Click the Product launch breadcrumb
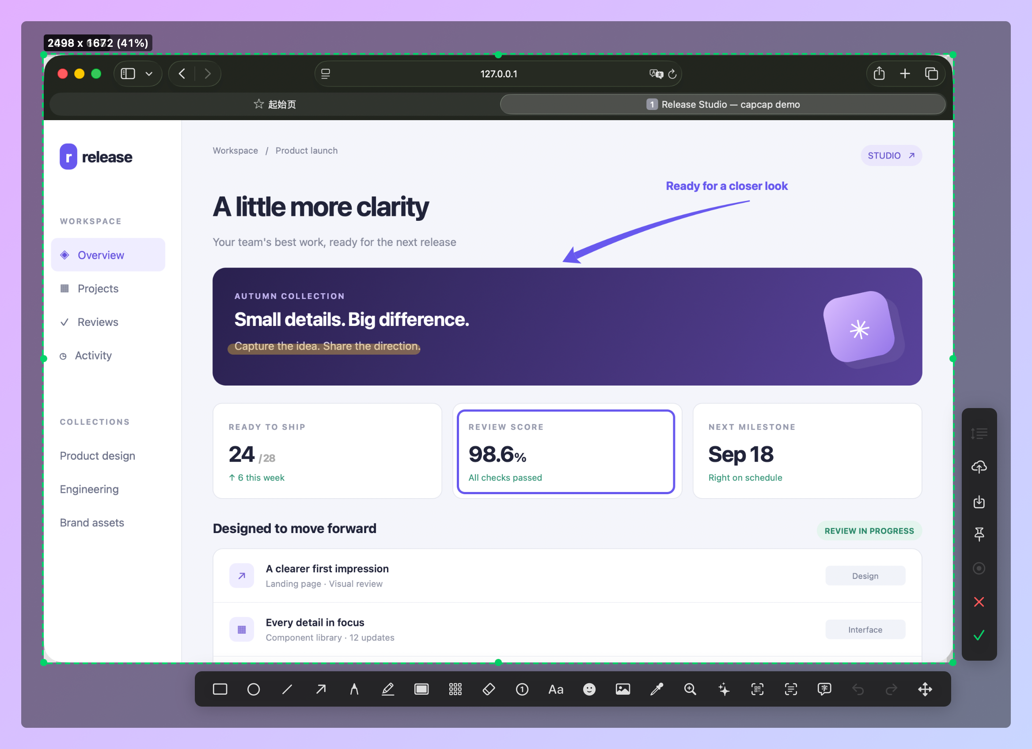 [306, 151]
